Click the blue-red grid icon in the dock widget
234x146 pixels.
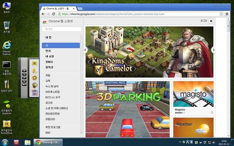point(34,92)
